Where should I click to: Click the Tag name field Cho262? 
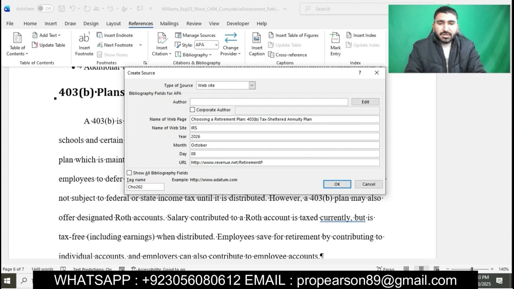145,187
